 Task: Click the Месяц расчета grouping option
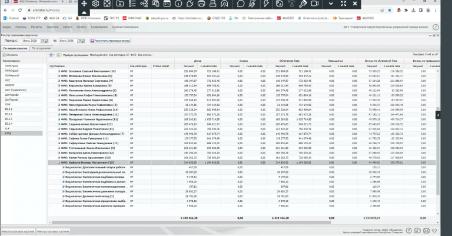99,55
